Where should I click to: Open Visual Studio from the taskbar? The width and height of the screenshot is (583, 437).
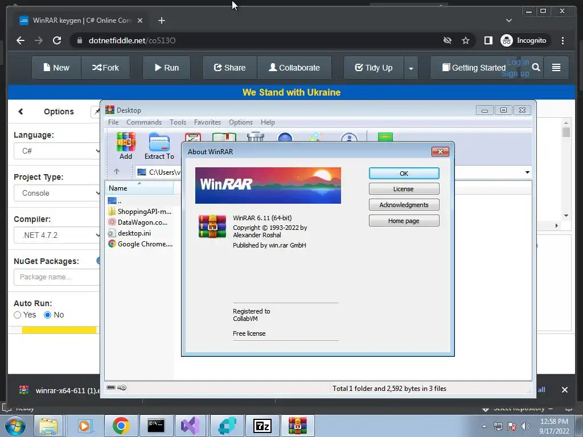[x=190, y=426]
